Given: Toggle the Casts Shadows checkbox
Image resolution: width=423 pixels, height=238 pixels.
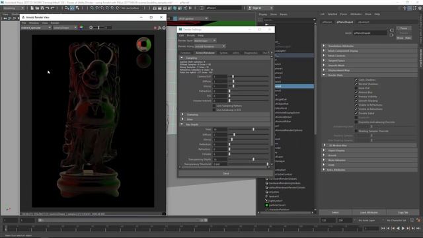Looking at the screenshot, I should tap(356, 80).
